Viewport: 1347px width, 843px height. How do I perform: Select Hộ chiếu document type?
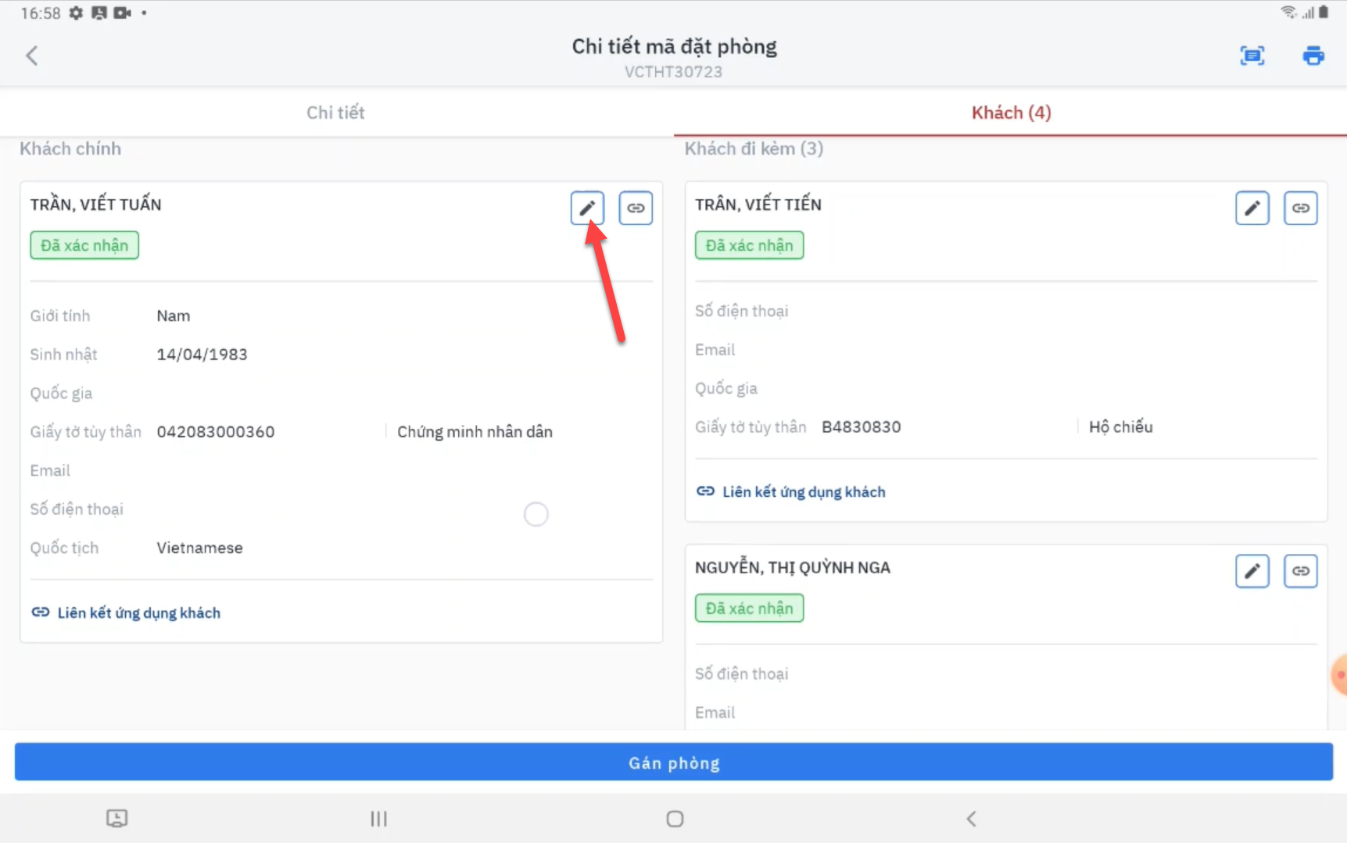1121,427
